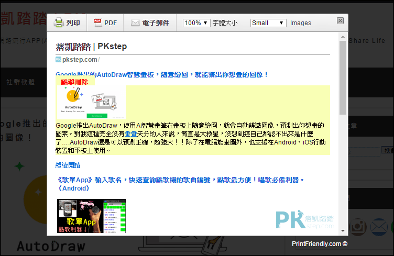The width and height of the screenshot is (394, 256).
Task: Close the PrintFriendly dialog
Action: click(340, 20)
